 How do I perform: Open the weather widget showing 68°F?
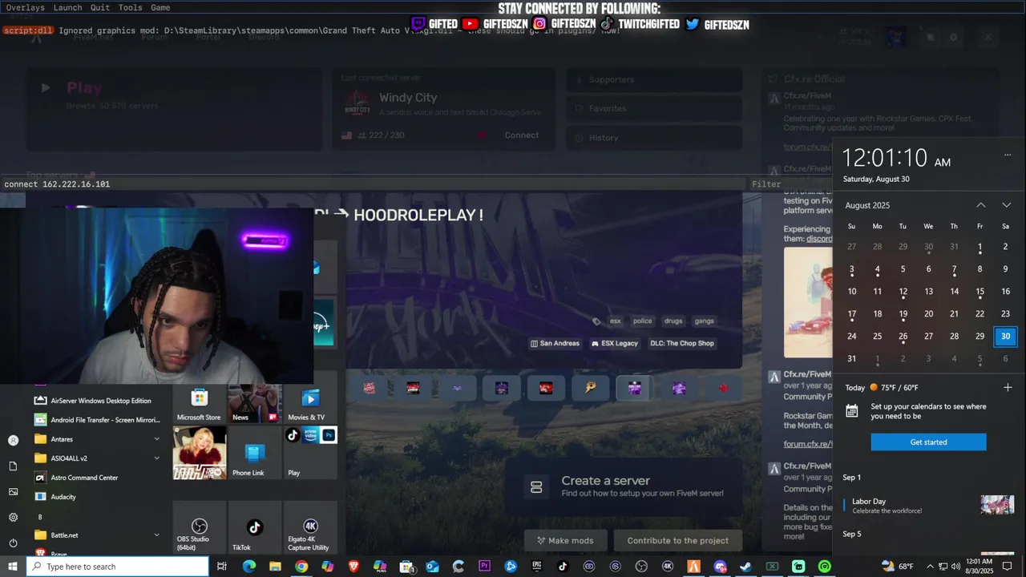click(x=898, y=567)
